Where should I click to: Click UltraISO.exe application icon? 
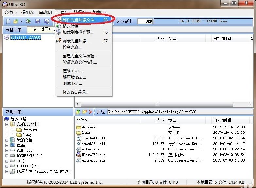coord(79,155)
